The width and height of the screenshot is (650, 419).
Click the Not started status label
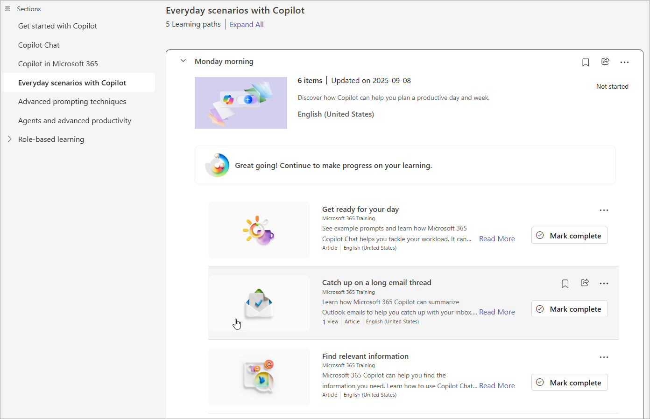612,87
